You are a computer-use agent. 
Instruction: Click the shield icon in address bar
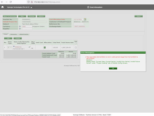pos(29,2)
